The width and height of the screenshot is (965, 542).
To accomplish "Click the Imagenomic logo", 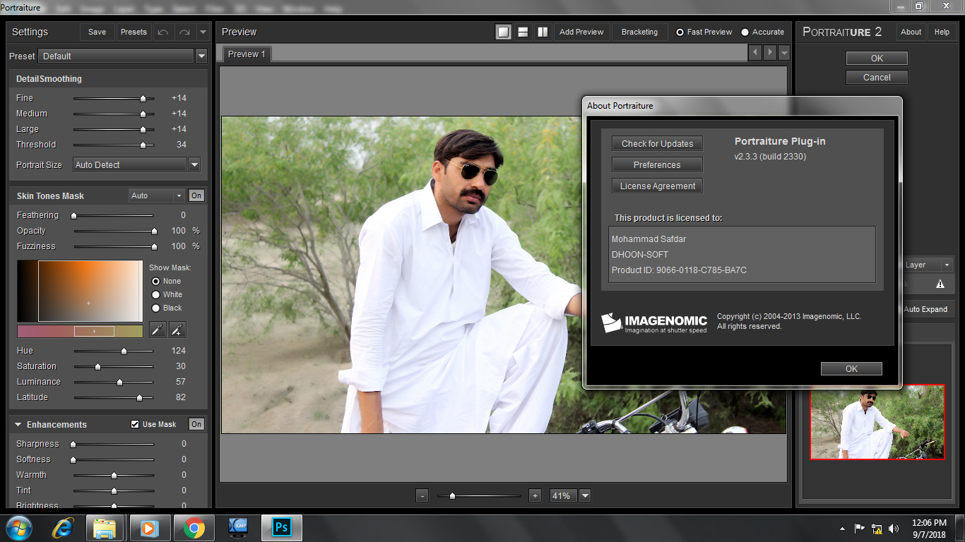I will [x=654, y=323].
